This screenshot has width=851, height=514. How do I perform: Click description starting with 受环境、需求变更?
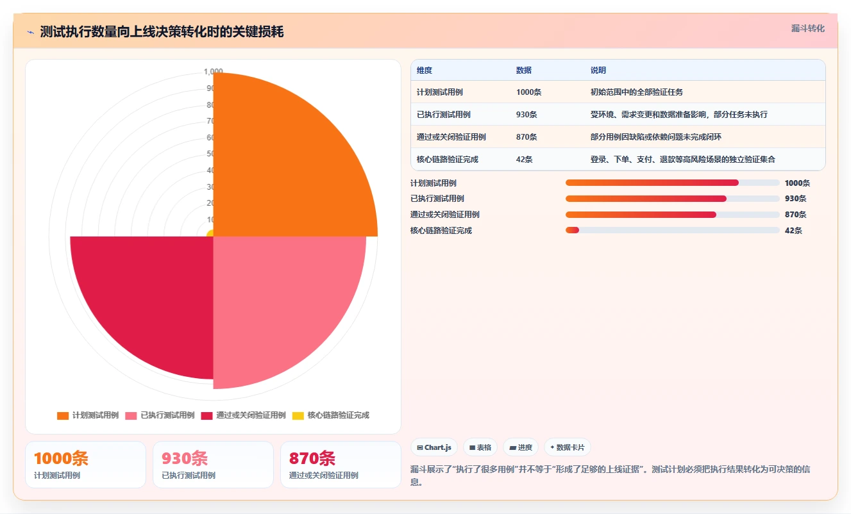coord(679,115)
